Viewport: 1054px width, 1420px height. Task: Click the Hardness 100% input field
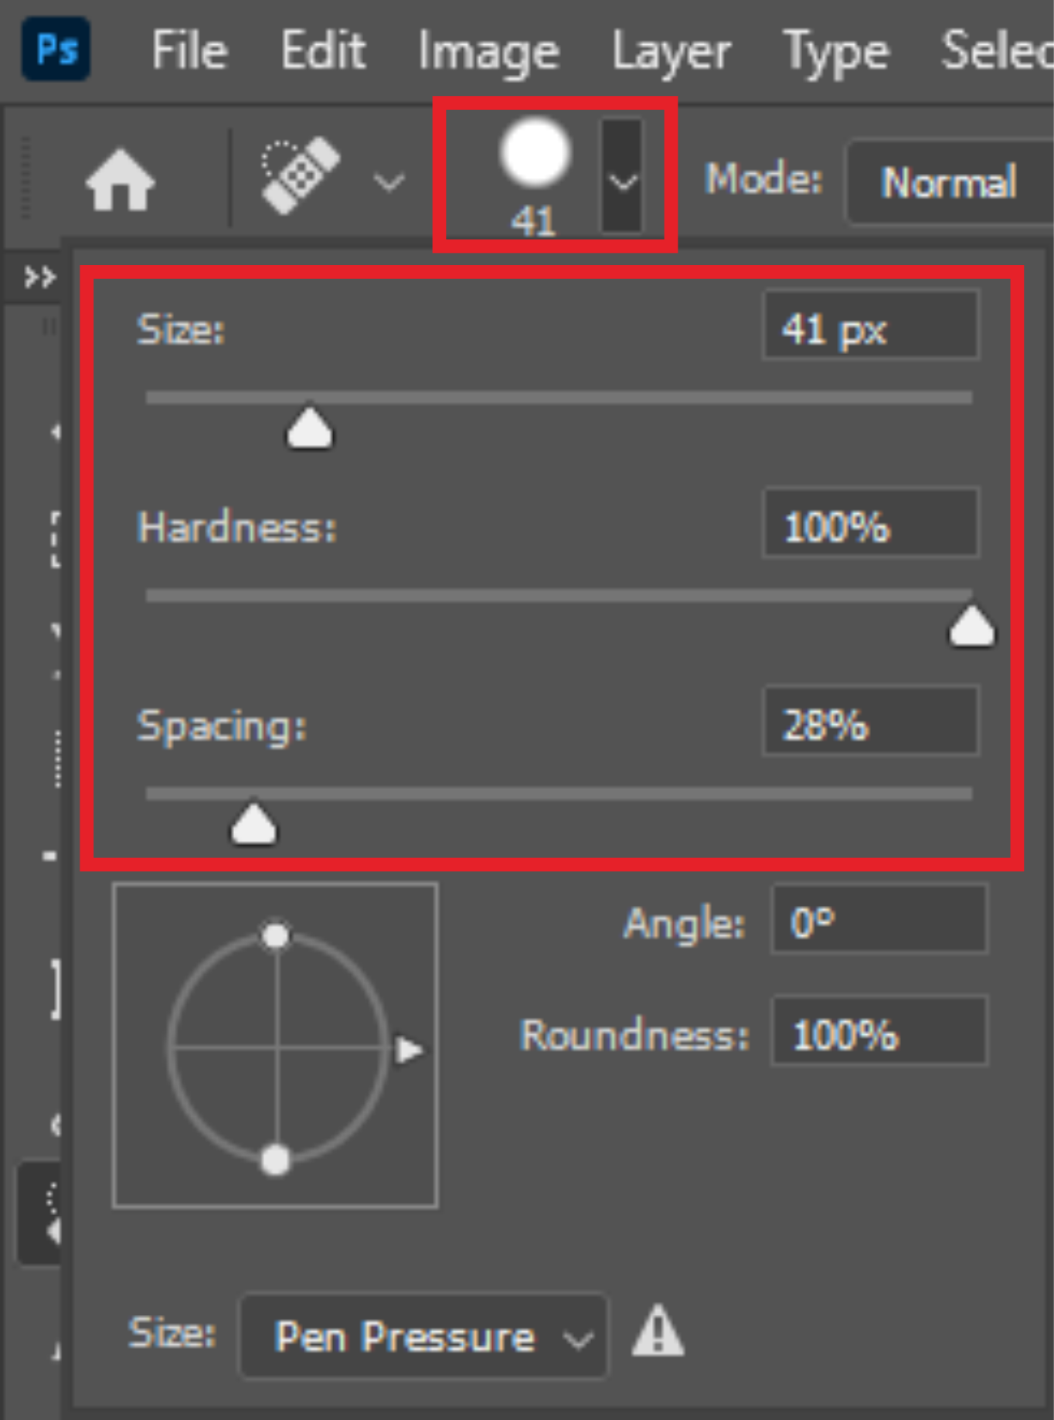[871, 523]
